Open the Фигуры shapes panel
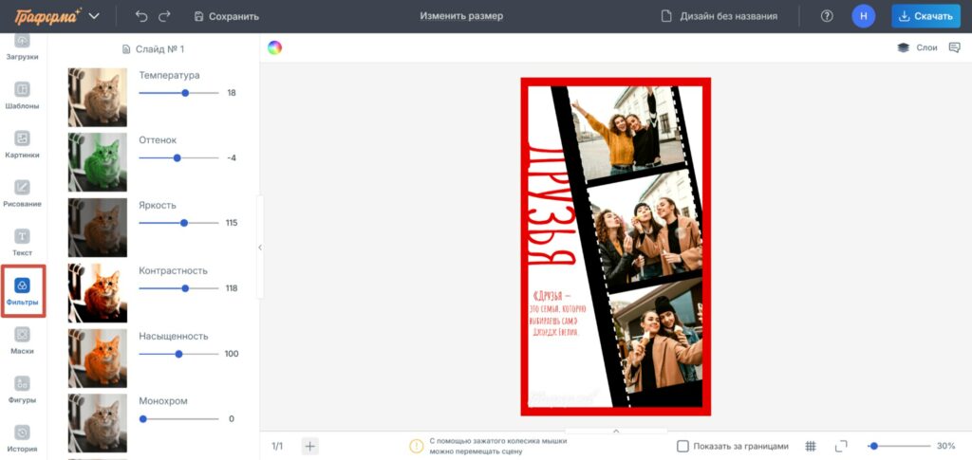 point(23,390)
